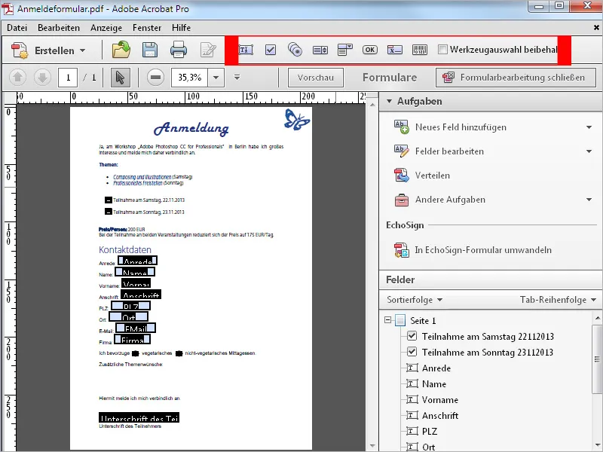603x452 pixels.
Task: Click the Andere Aufgaben toolbox icon
Action: [x=402, y=200]
